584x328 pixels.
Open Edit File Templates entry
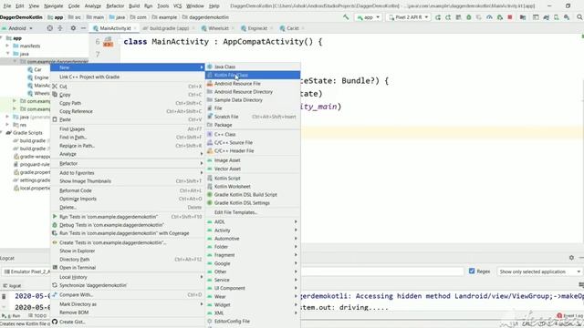[x=253, y=212]
